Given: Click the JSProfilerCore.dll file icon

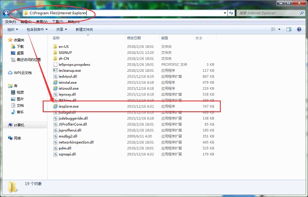Looking at the screenshot, I should (x=55, y=124).
